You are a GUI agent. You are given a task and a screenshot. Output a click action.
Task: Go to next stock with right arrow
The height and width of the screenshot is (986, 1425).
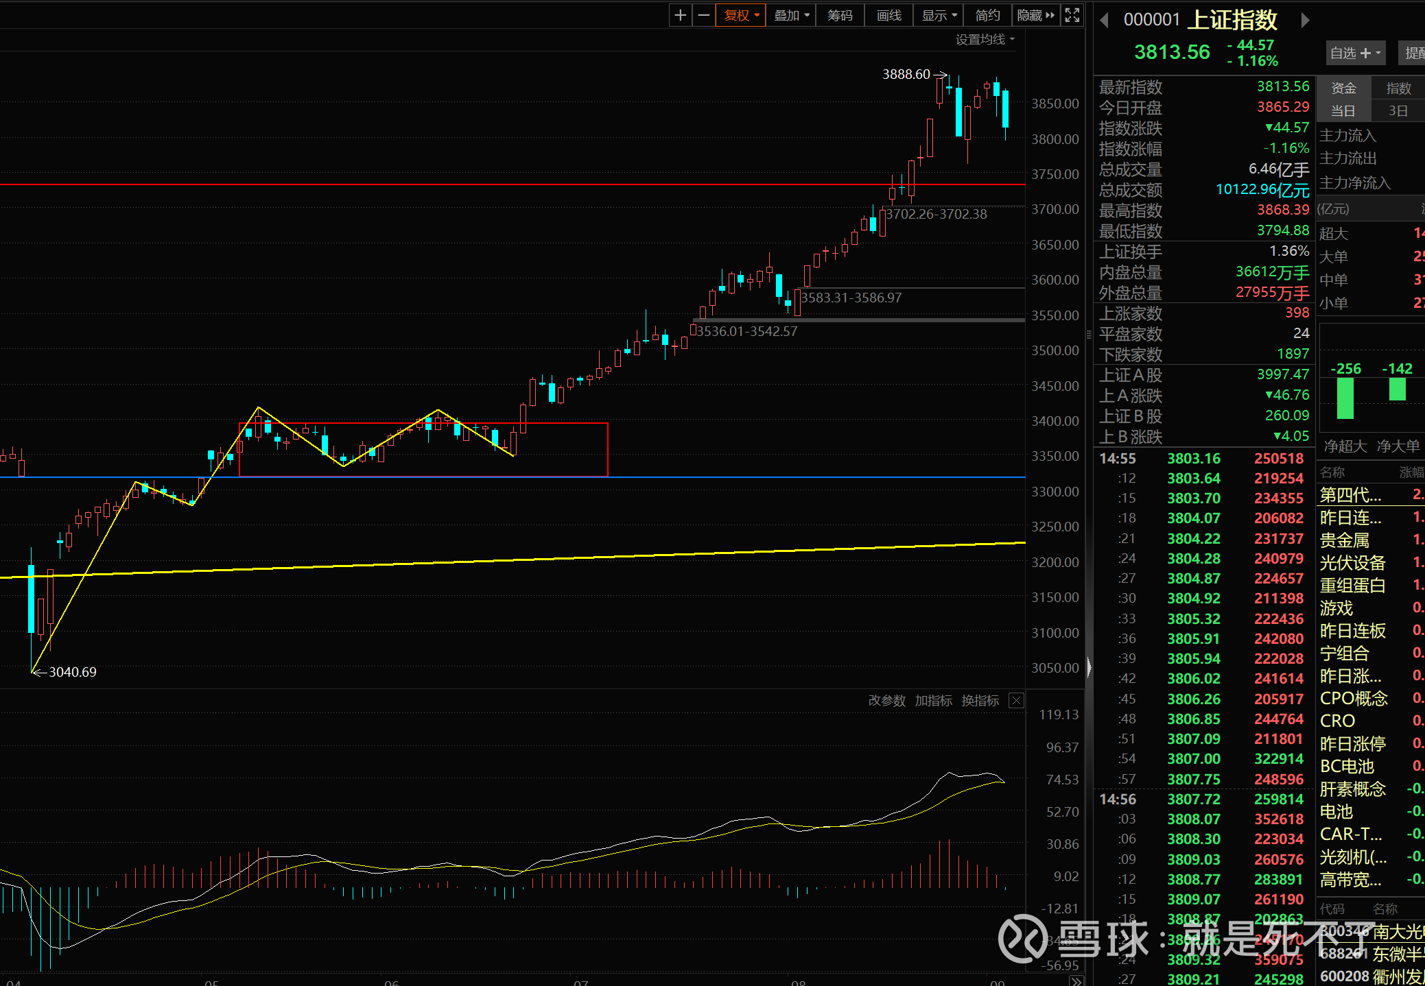tap(1305, 21)
